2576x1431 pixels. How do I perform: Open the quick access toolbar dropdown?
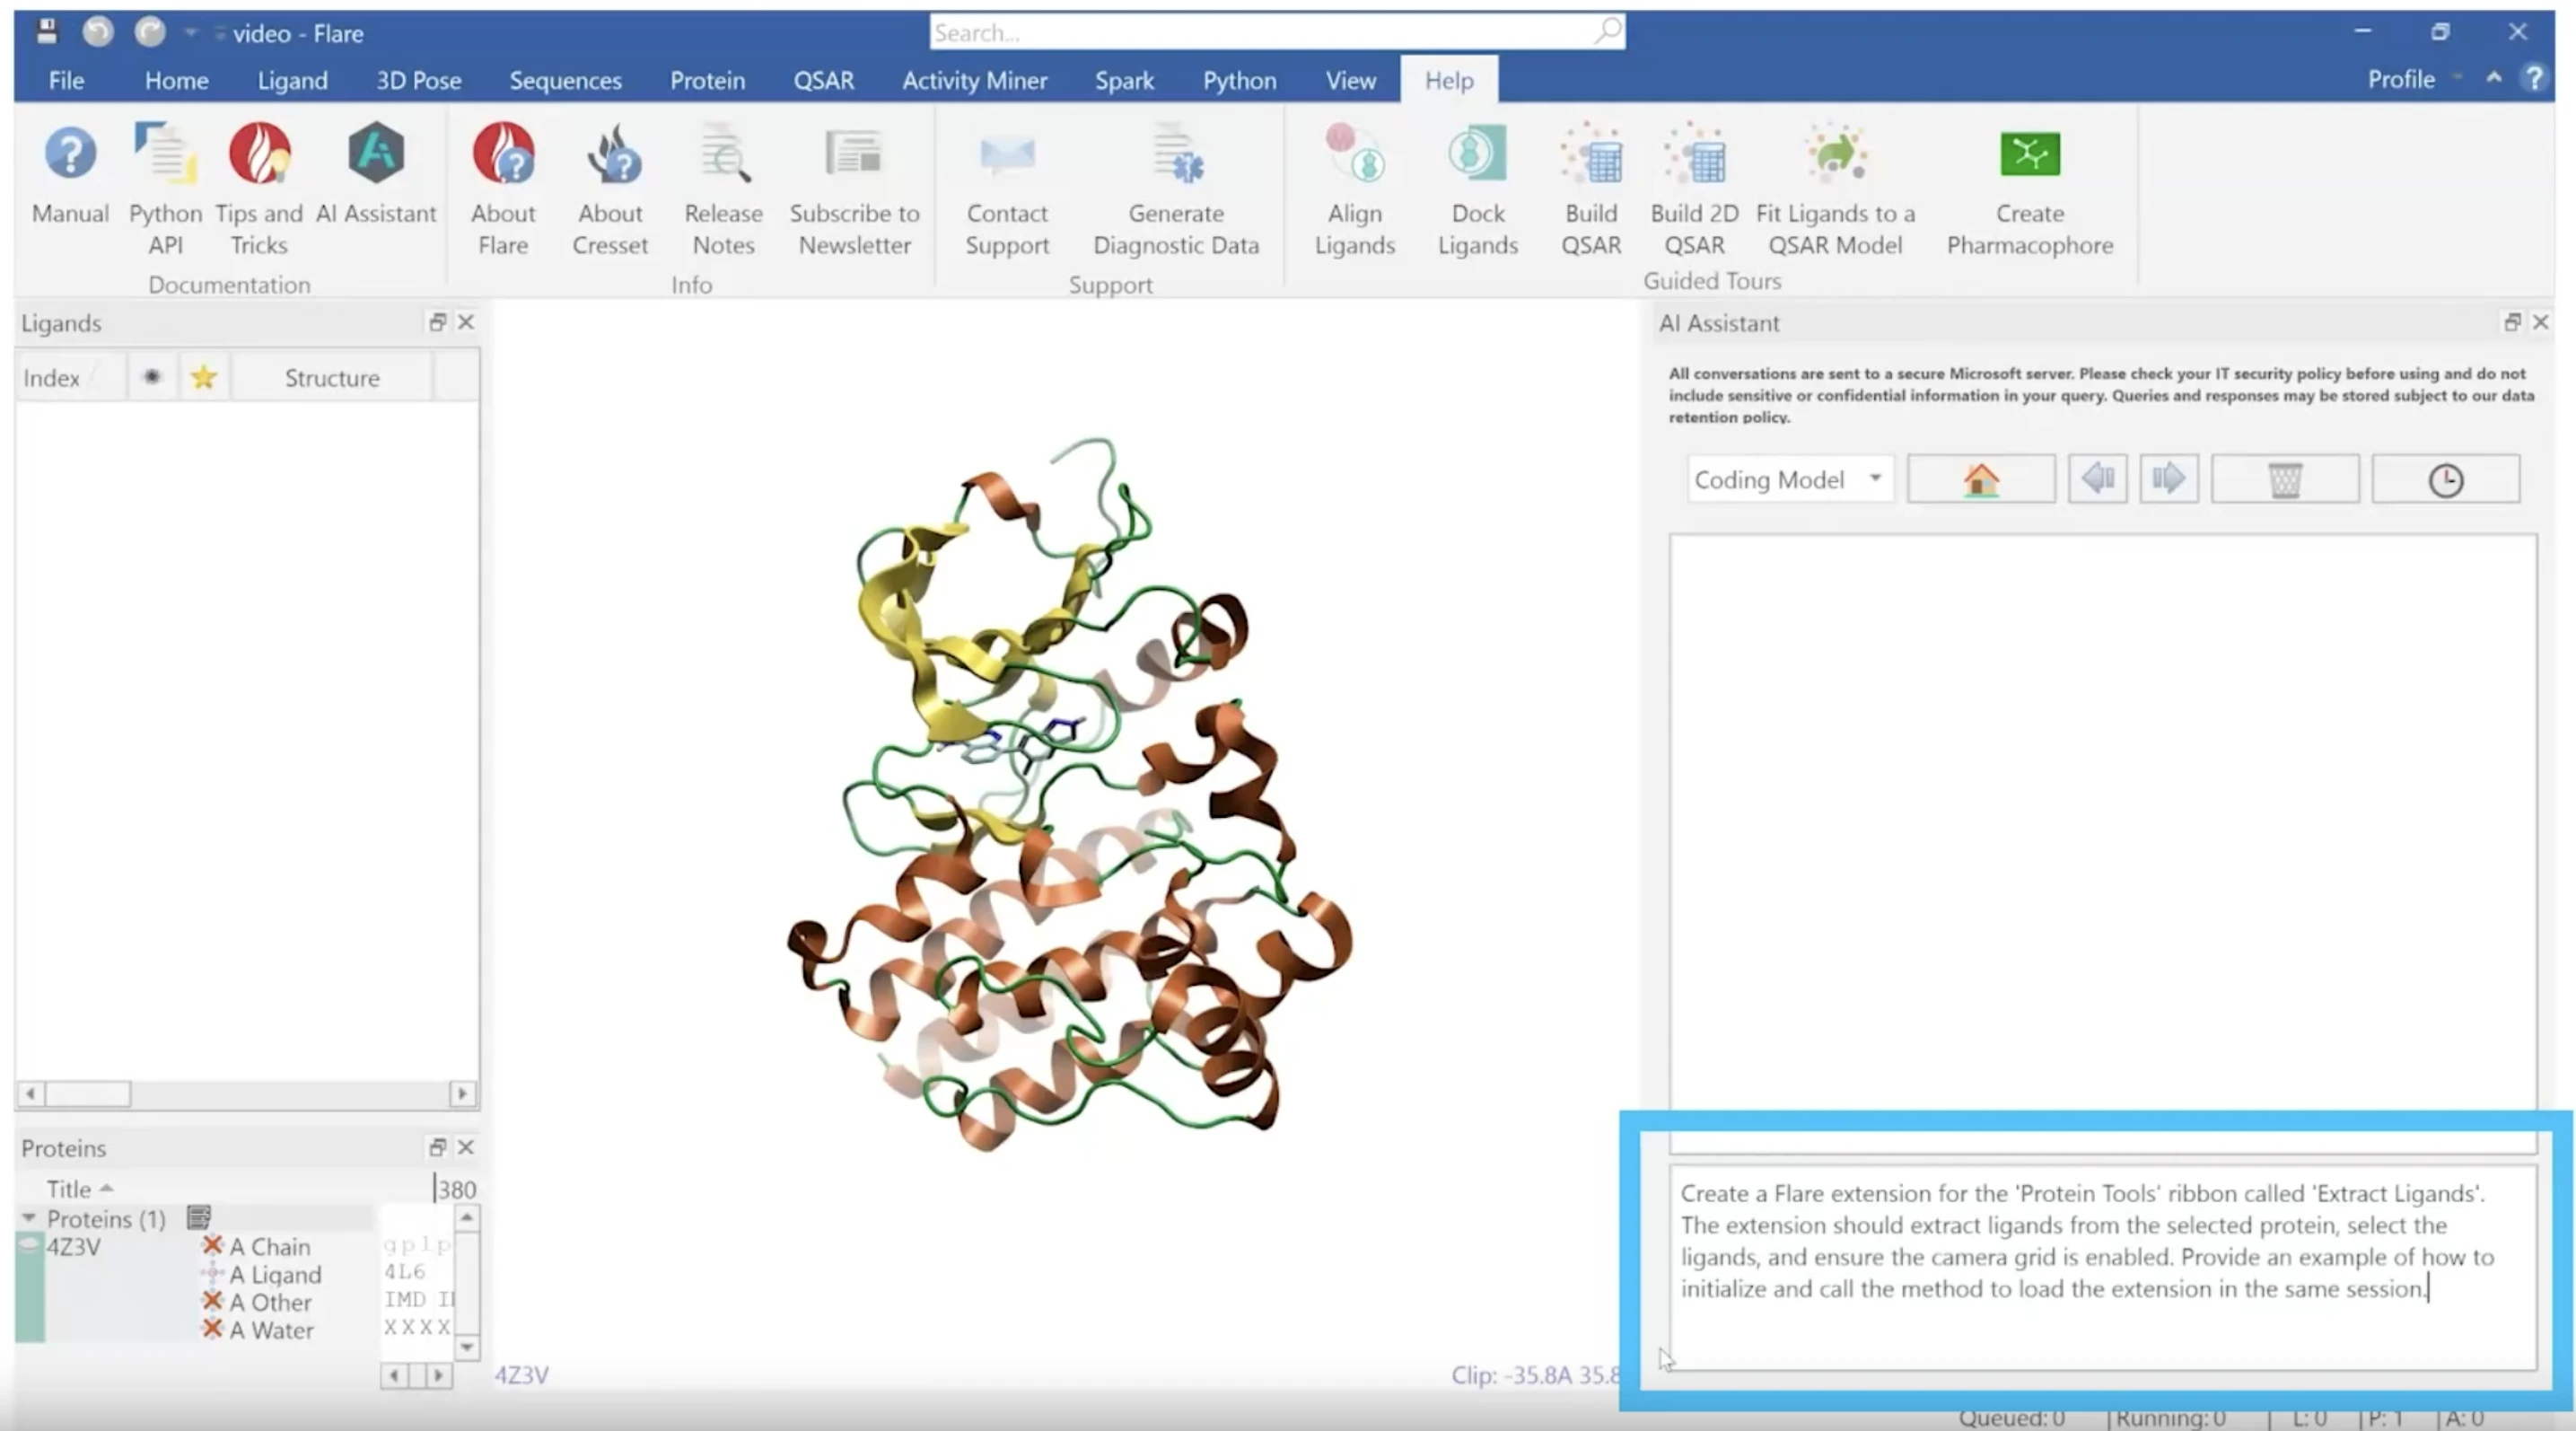pos(190,33)
